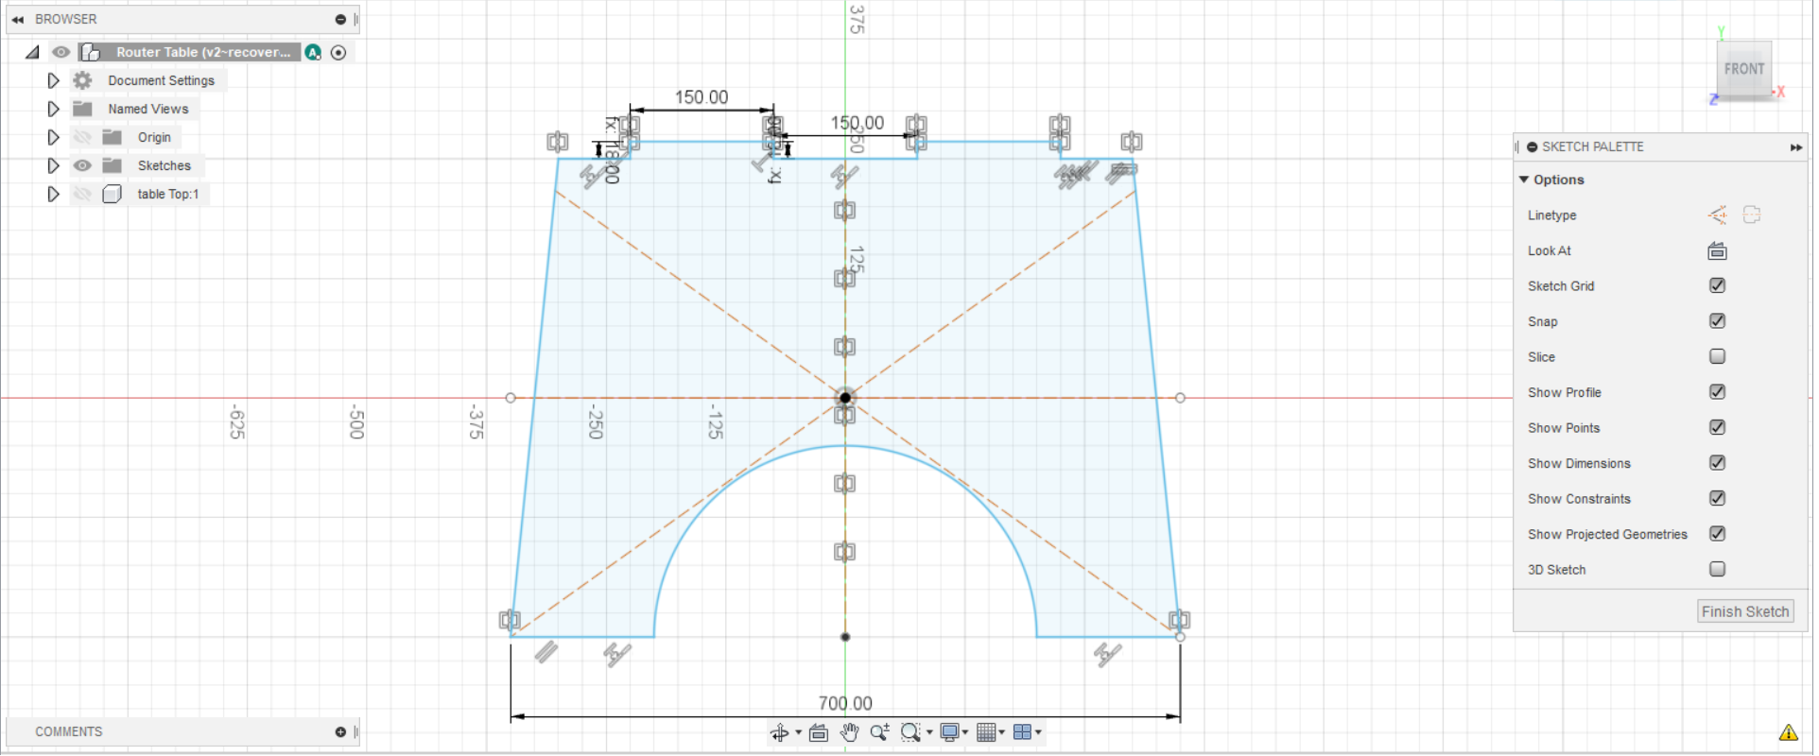Viewport: 1819px width, 756px height.
Task: Select the Sketches tree item label
Action: (165, 166)
